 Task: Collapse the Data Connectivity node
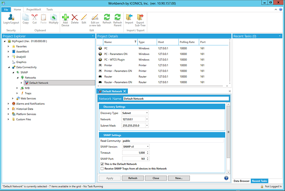pos(9,67)
